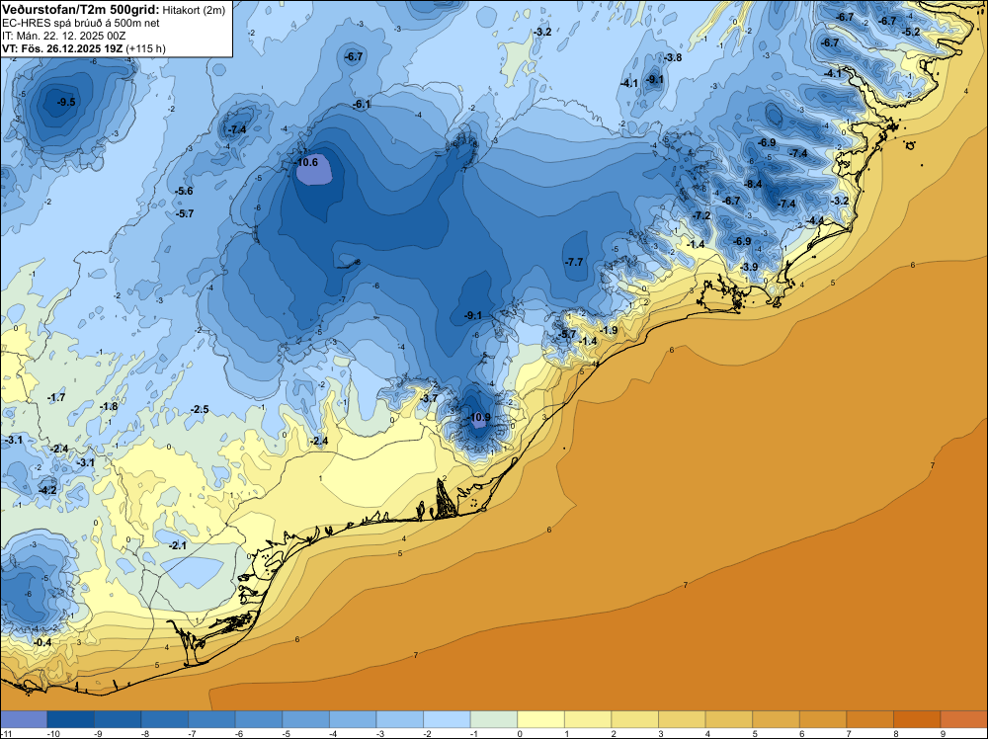Click the -8.4 temperature label

pyautogui.click(x=752, y=184)
